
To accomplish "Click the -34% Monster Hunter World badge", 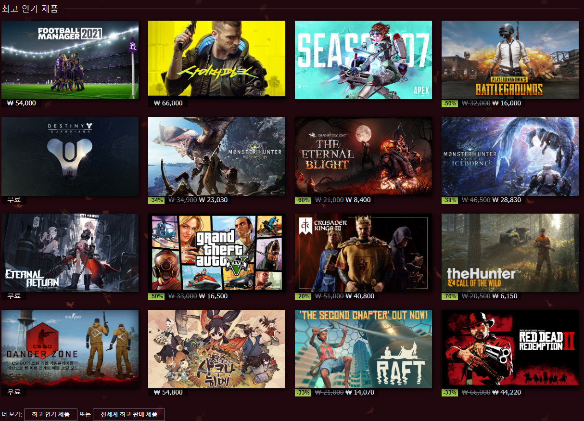I will click(156, 200).
